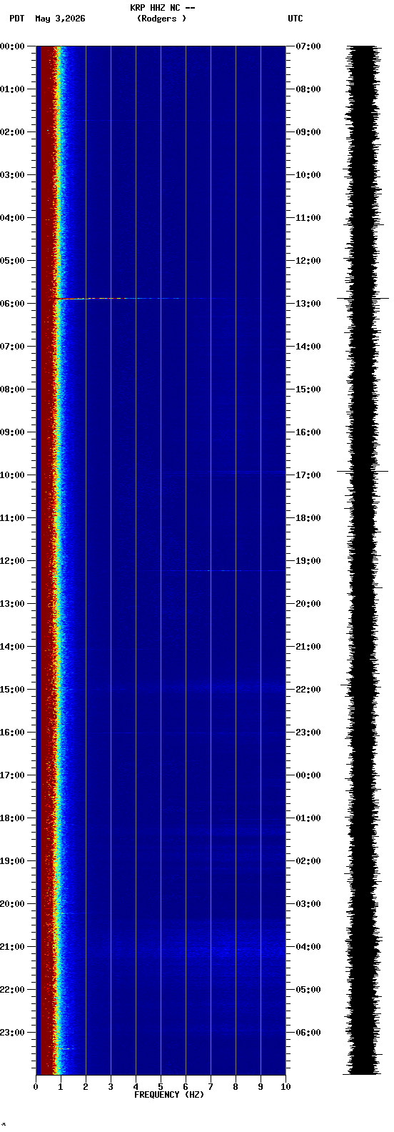Select the '(Rodgers )' station name text
394x1132 pixels.
coord(162,19)
